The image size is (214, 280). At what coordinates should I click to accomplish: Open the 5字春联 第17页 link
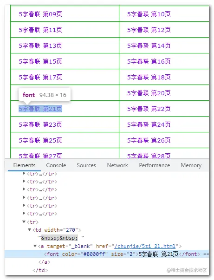coord(40,77)
